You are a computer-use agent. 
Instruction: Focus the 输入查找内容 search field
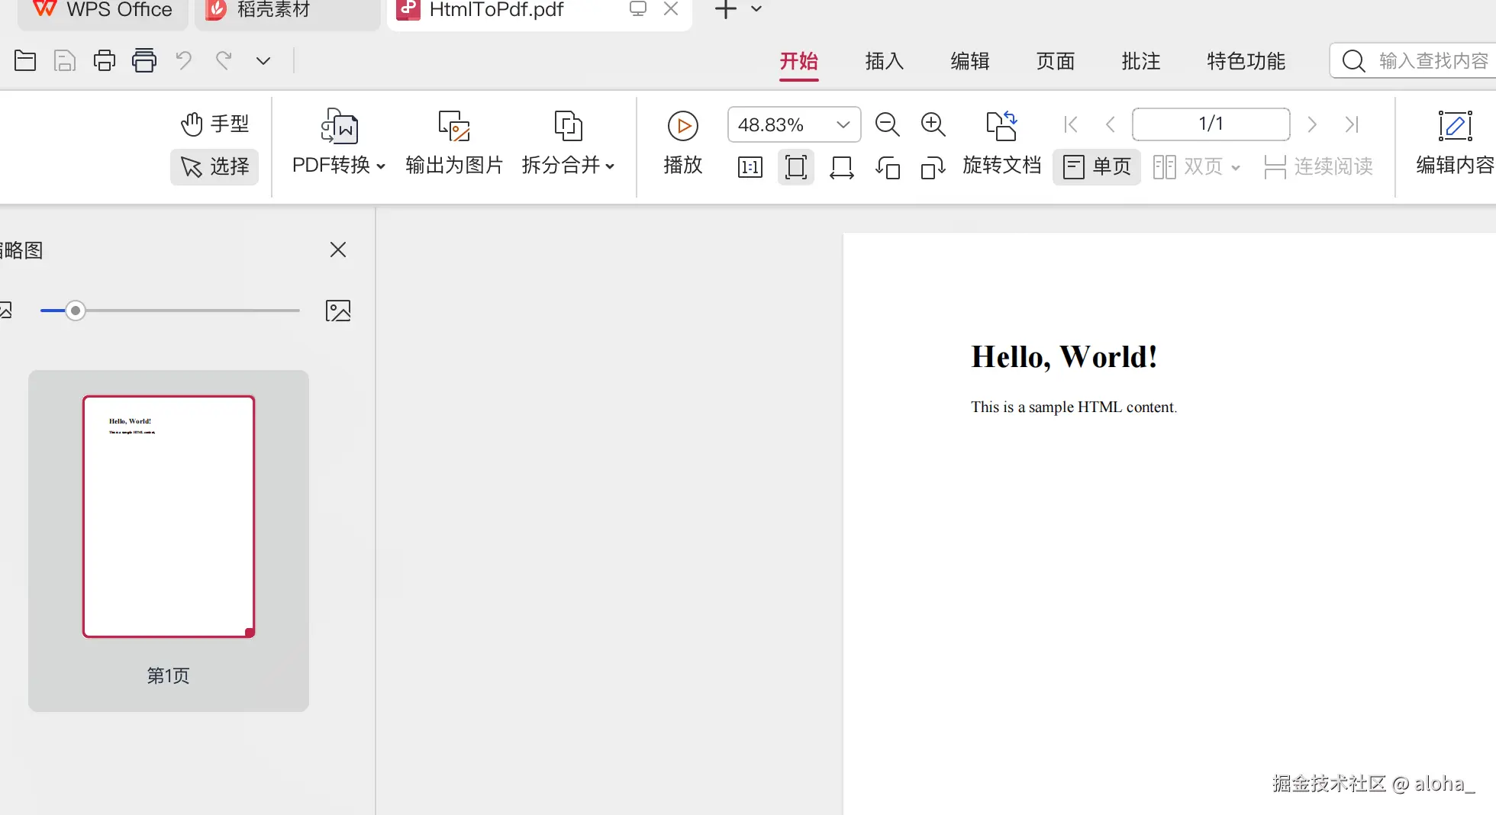click(1413, 61)
